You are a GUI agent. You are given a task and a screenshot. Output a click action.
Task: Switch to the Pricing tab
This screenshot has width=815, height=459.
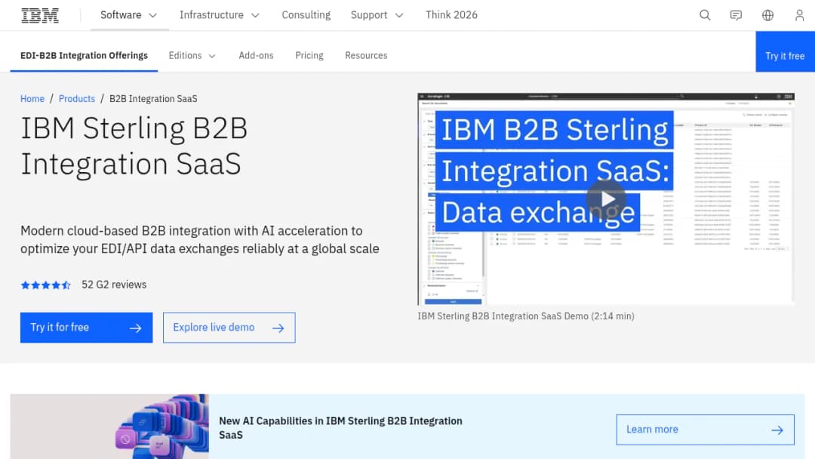(309, 56)
